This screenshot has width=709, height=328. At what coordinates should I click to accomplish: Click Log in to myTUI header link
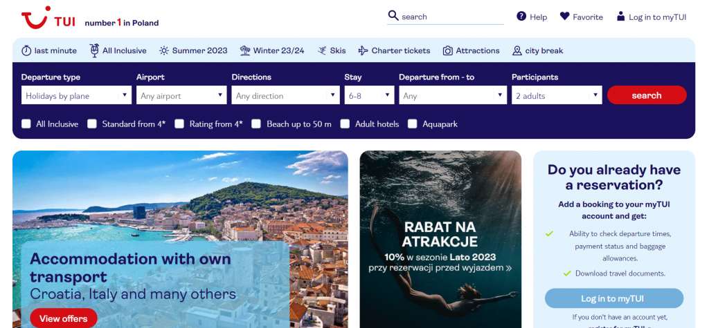click(652, 17)
